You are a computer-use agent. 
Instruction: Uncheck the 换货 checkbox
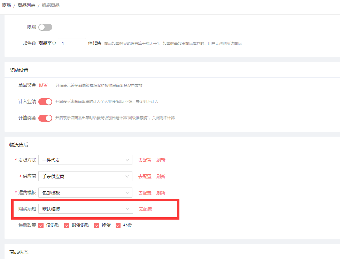(x=97, y=225)
